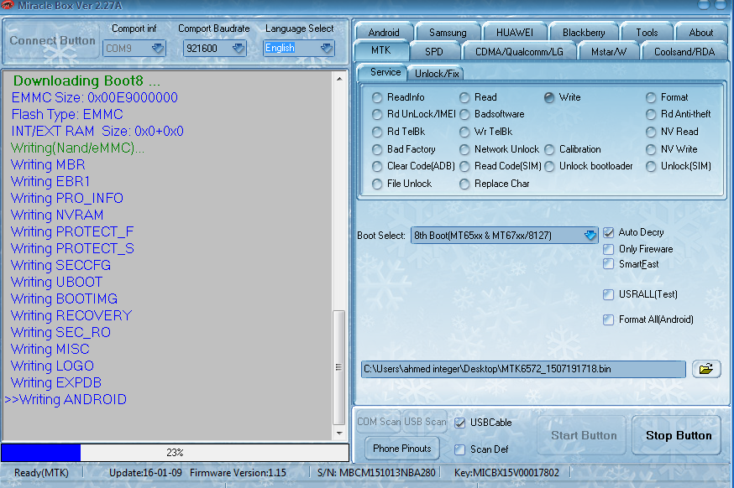Screen dimensions: 734x488
Task: Pick the Rd Anti-theft option
Action: 651,115
